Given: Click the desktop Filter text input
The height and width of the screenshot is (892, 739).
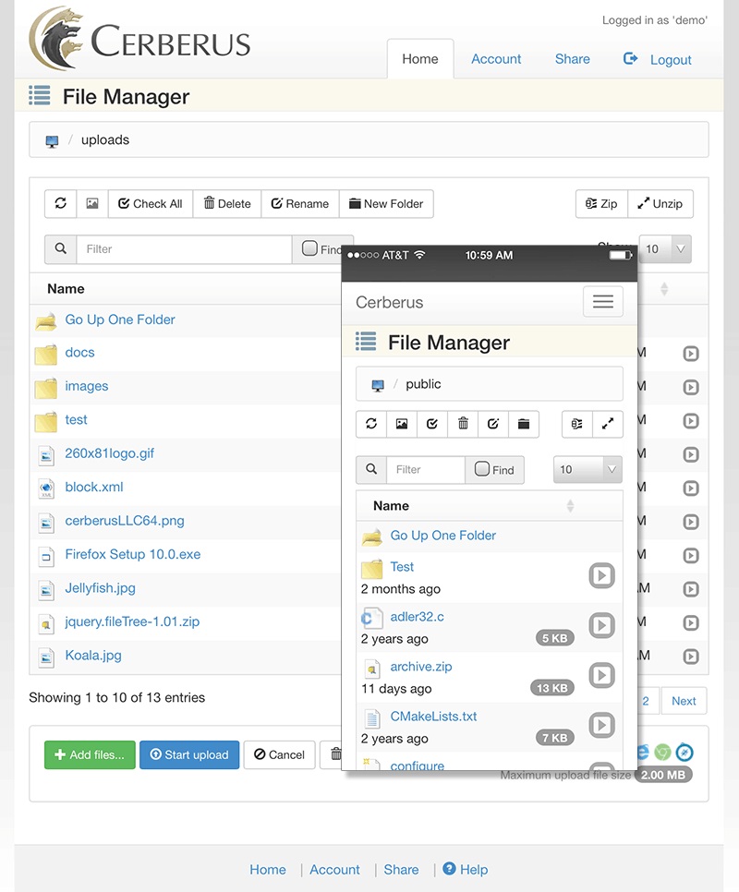Looking at the screenshot, I should pos(185,249).
